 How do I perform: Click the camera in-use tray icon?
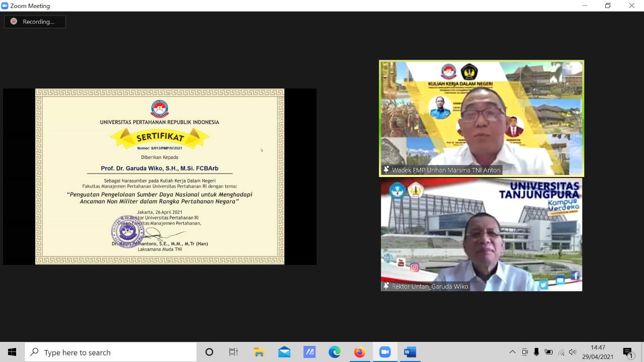click(525, 352)
